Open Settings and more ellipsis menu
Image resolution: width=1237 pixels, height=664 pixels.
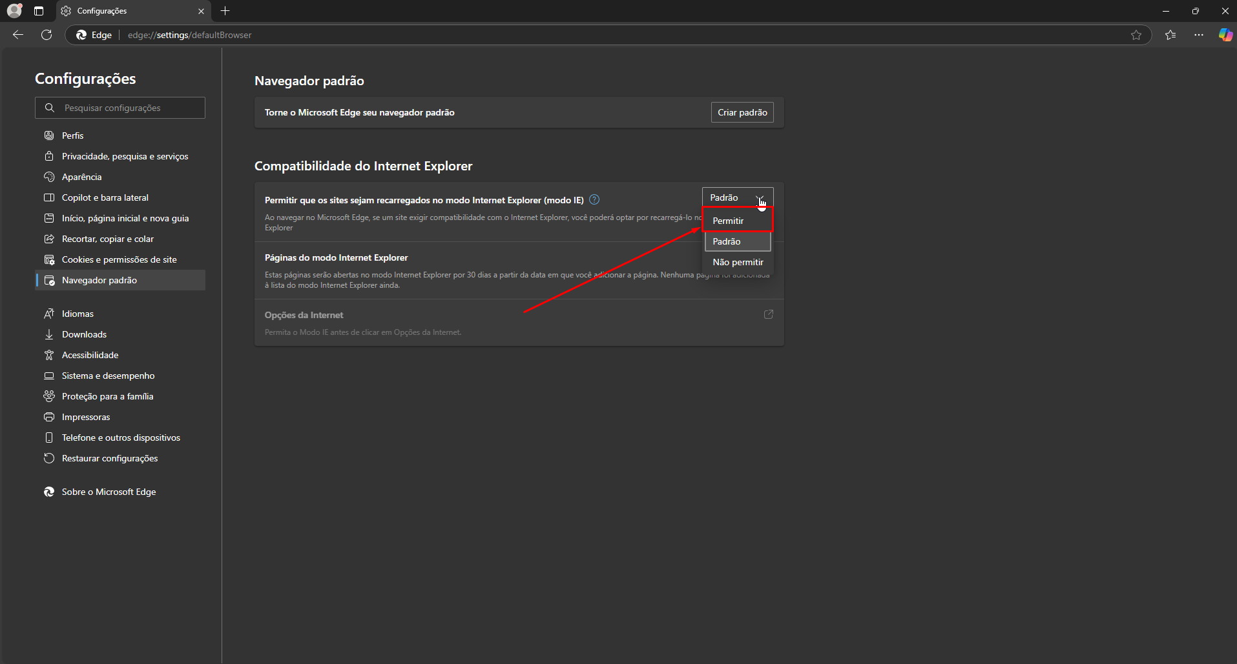click(x=1199, y=35)
